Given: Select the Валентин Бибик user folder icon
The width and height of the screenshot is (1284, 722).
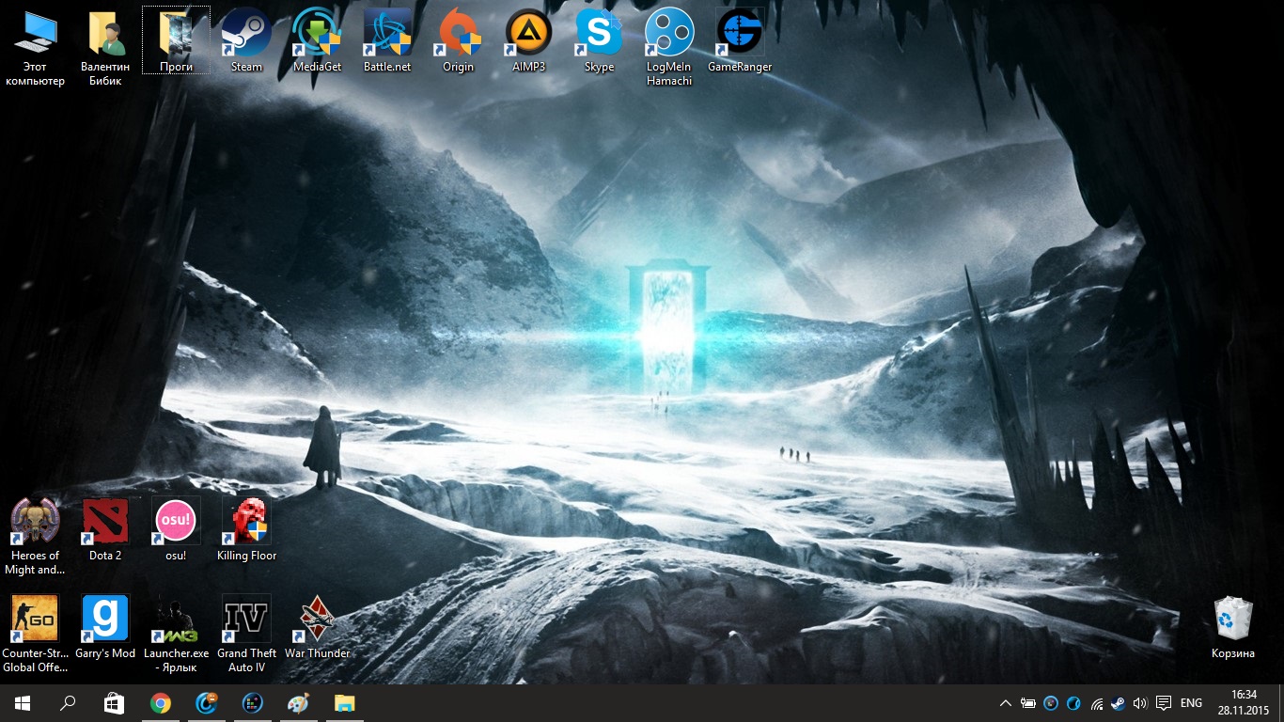Looking at the screenshot, I should coord(105,47).
